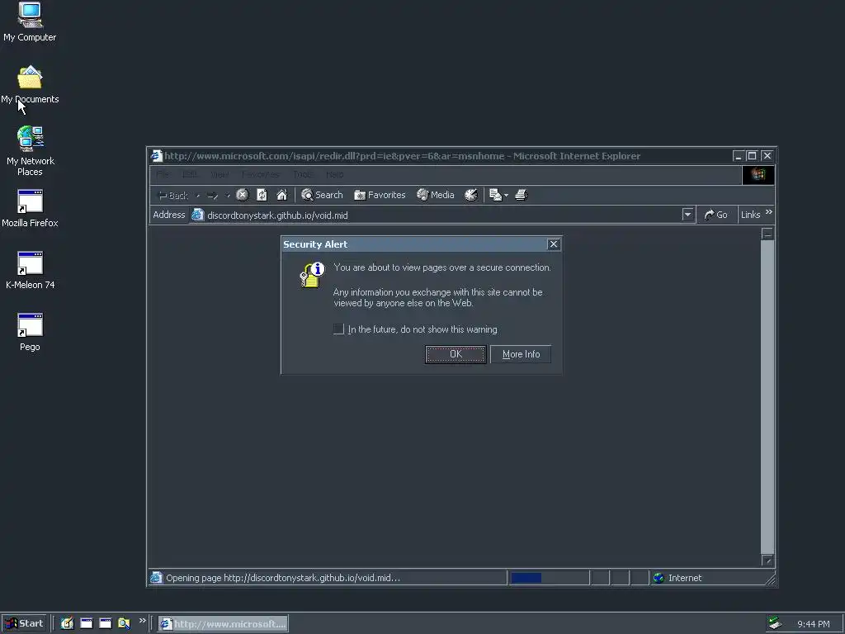Click the system tray network icon
The height and width of the screenshot is (634, 845).
[775, 623]
